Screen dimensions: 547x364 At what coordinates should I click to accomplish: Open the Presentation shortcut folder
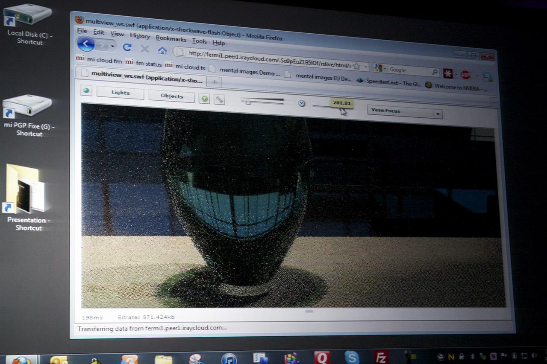[28, 197]
